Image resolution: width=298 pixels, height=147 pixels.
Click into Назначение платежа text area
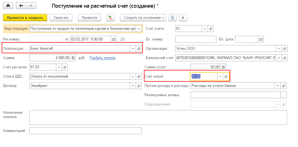(x=158, y=117)
